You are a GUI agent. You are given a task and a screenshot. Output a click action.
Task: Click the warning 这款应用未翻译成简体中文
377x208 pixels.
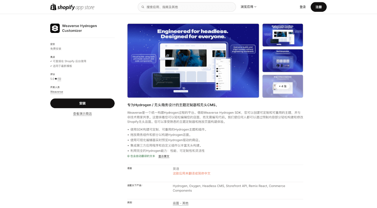[191, 173]
